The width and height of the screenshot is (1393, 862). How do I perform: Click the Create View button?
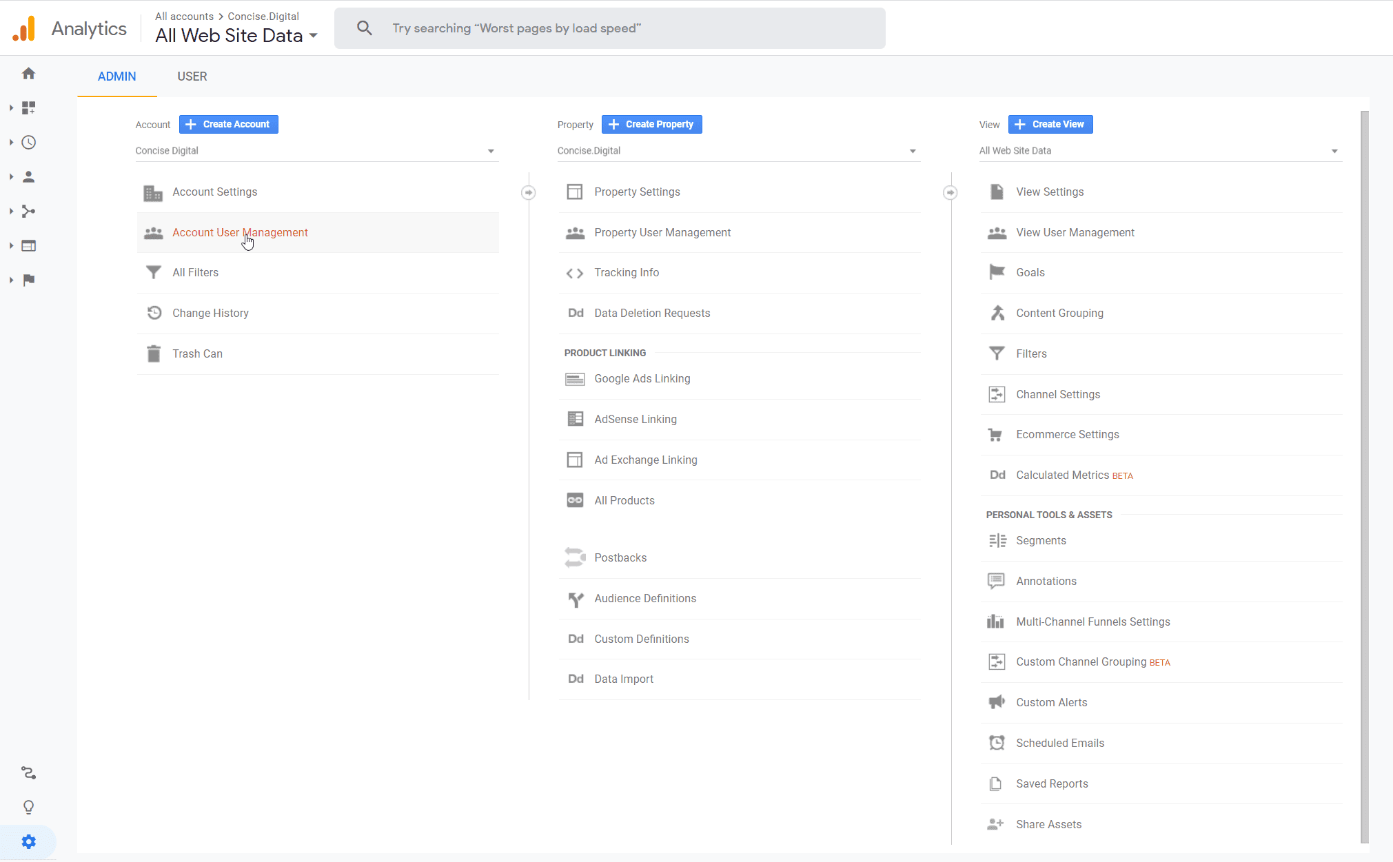point(1050,125)
